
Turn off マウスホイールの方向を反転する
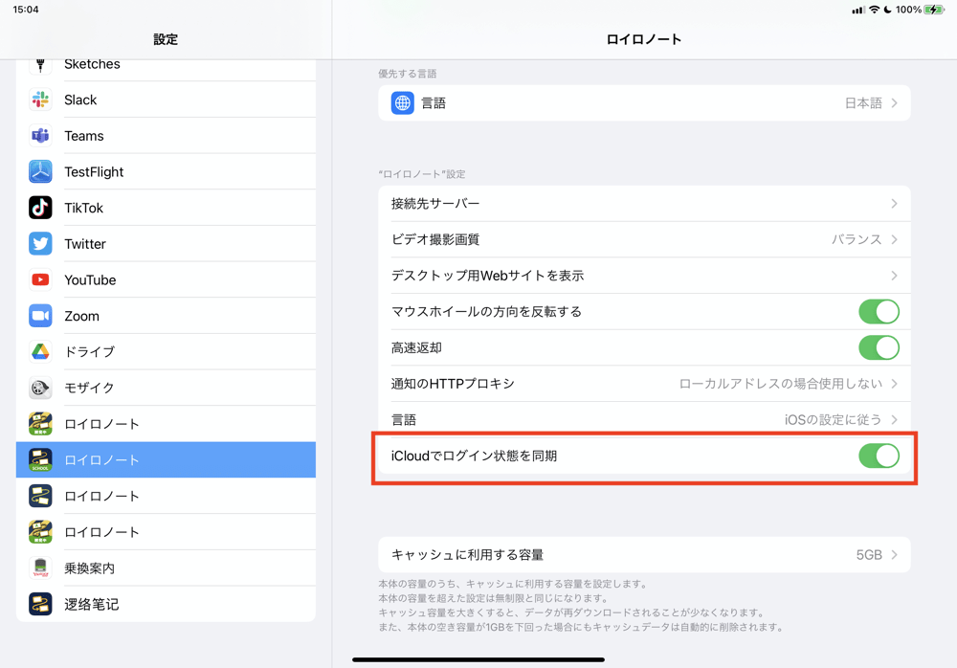click(878, 311)
